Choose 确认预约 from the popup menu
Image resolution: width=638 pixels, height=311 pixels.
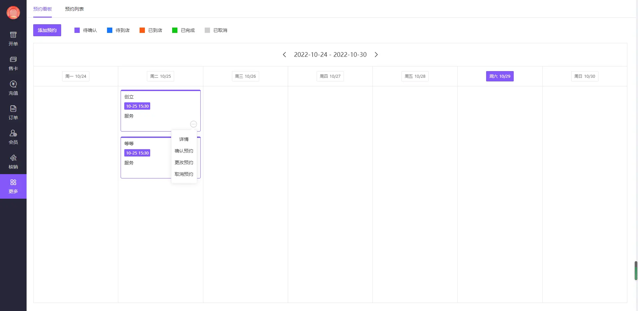click(x=184, y=151)
